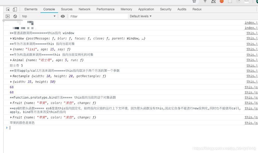Viewport: 258px width, 153px height.
Task: Open the second index.js source link
Action: pyautogui.click(x=251, y=28)
